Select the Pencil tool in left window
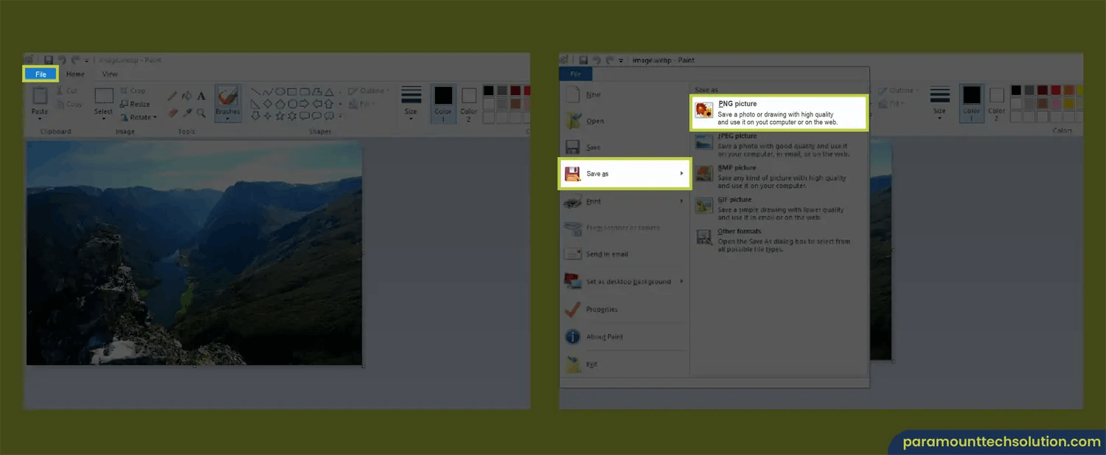The image size is (1106, 455). [x=173, y=96]
